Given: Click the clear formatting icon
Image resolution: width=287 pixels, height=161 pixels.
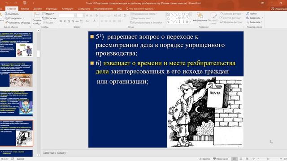Looking at the screenshot, I should 97,16.
